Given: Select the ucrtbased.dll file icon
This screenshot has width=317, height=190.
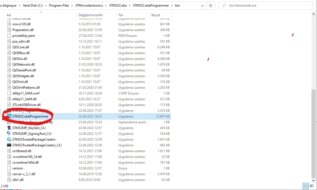Looking at the screenshot, I should pos(9,151).
